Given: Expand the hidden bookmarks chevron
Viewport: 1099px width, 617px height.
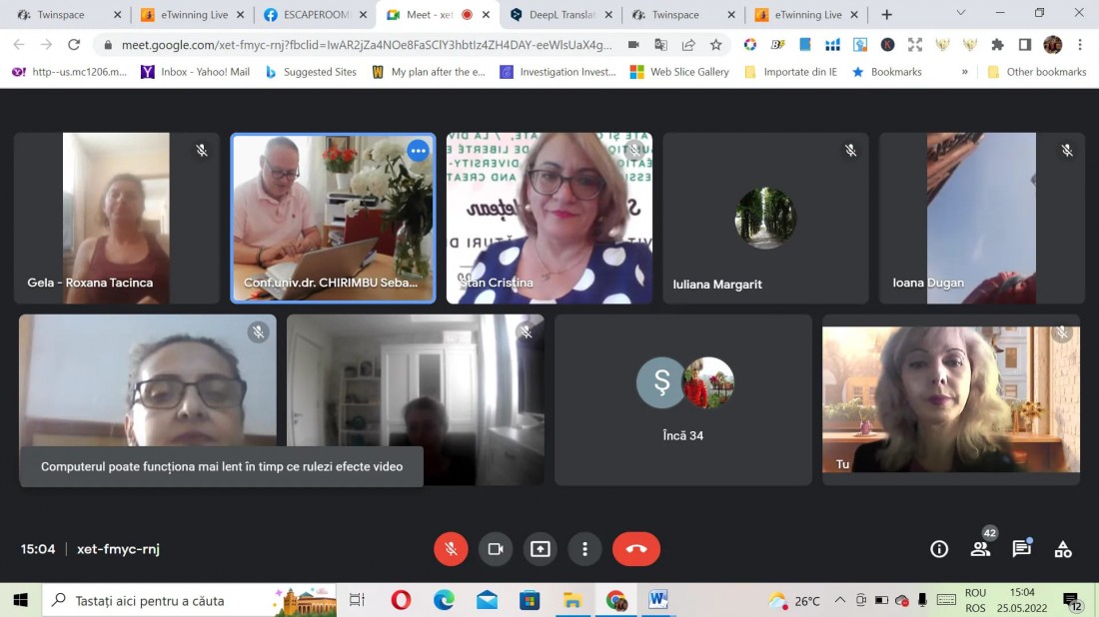Looking at the screenshot, I should 964,72.
